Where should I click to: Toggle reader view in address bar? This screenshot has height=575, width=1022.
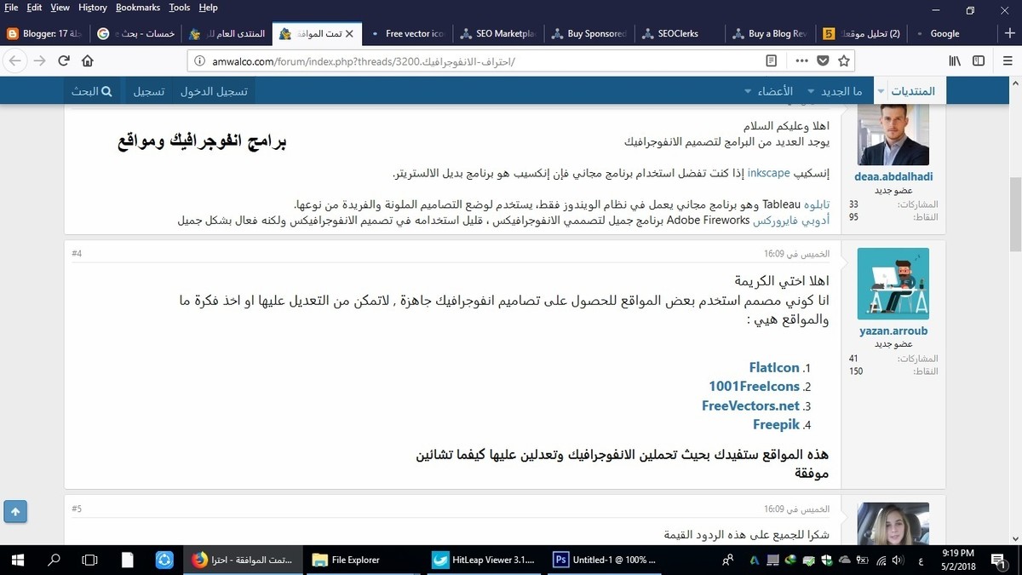tap(772, 60)
